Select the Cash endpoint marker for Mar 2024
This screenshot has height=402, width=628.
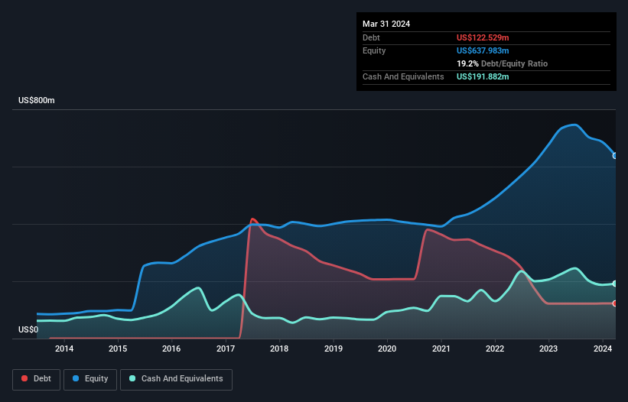click(615, 284)
